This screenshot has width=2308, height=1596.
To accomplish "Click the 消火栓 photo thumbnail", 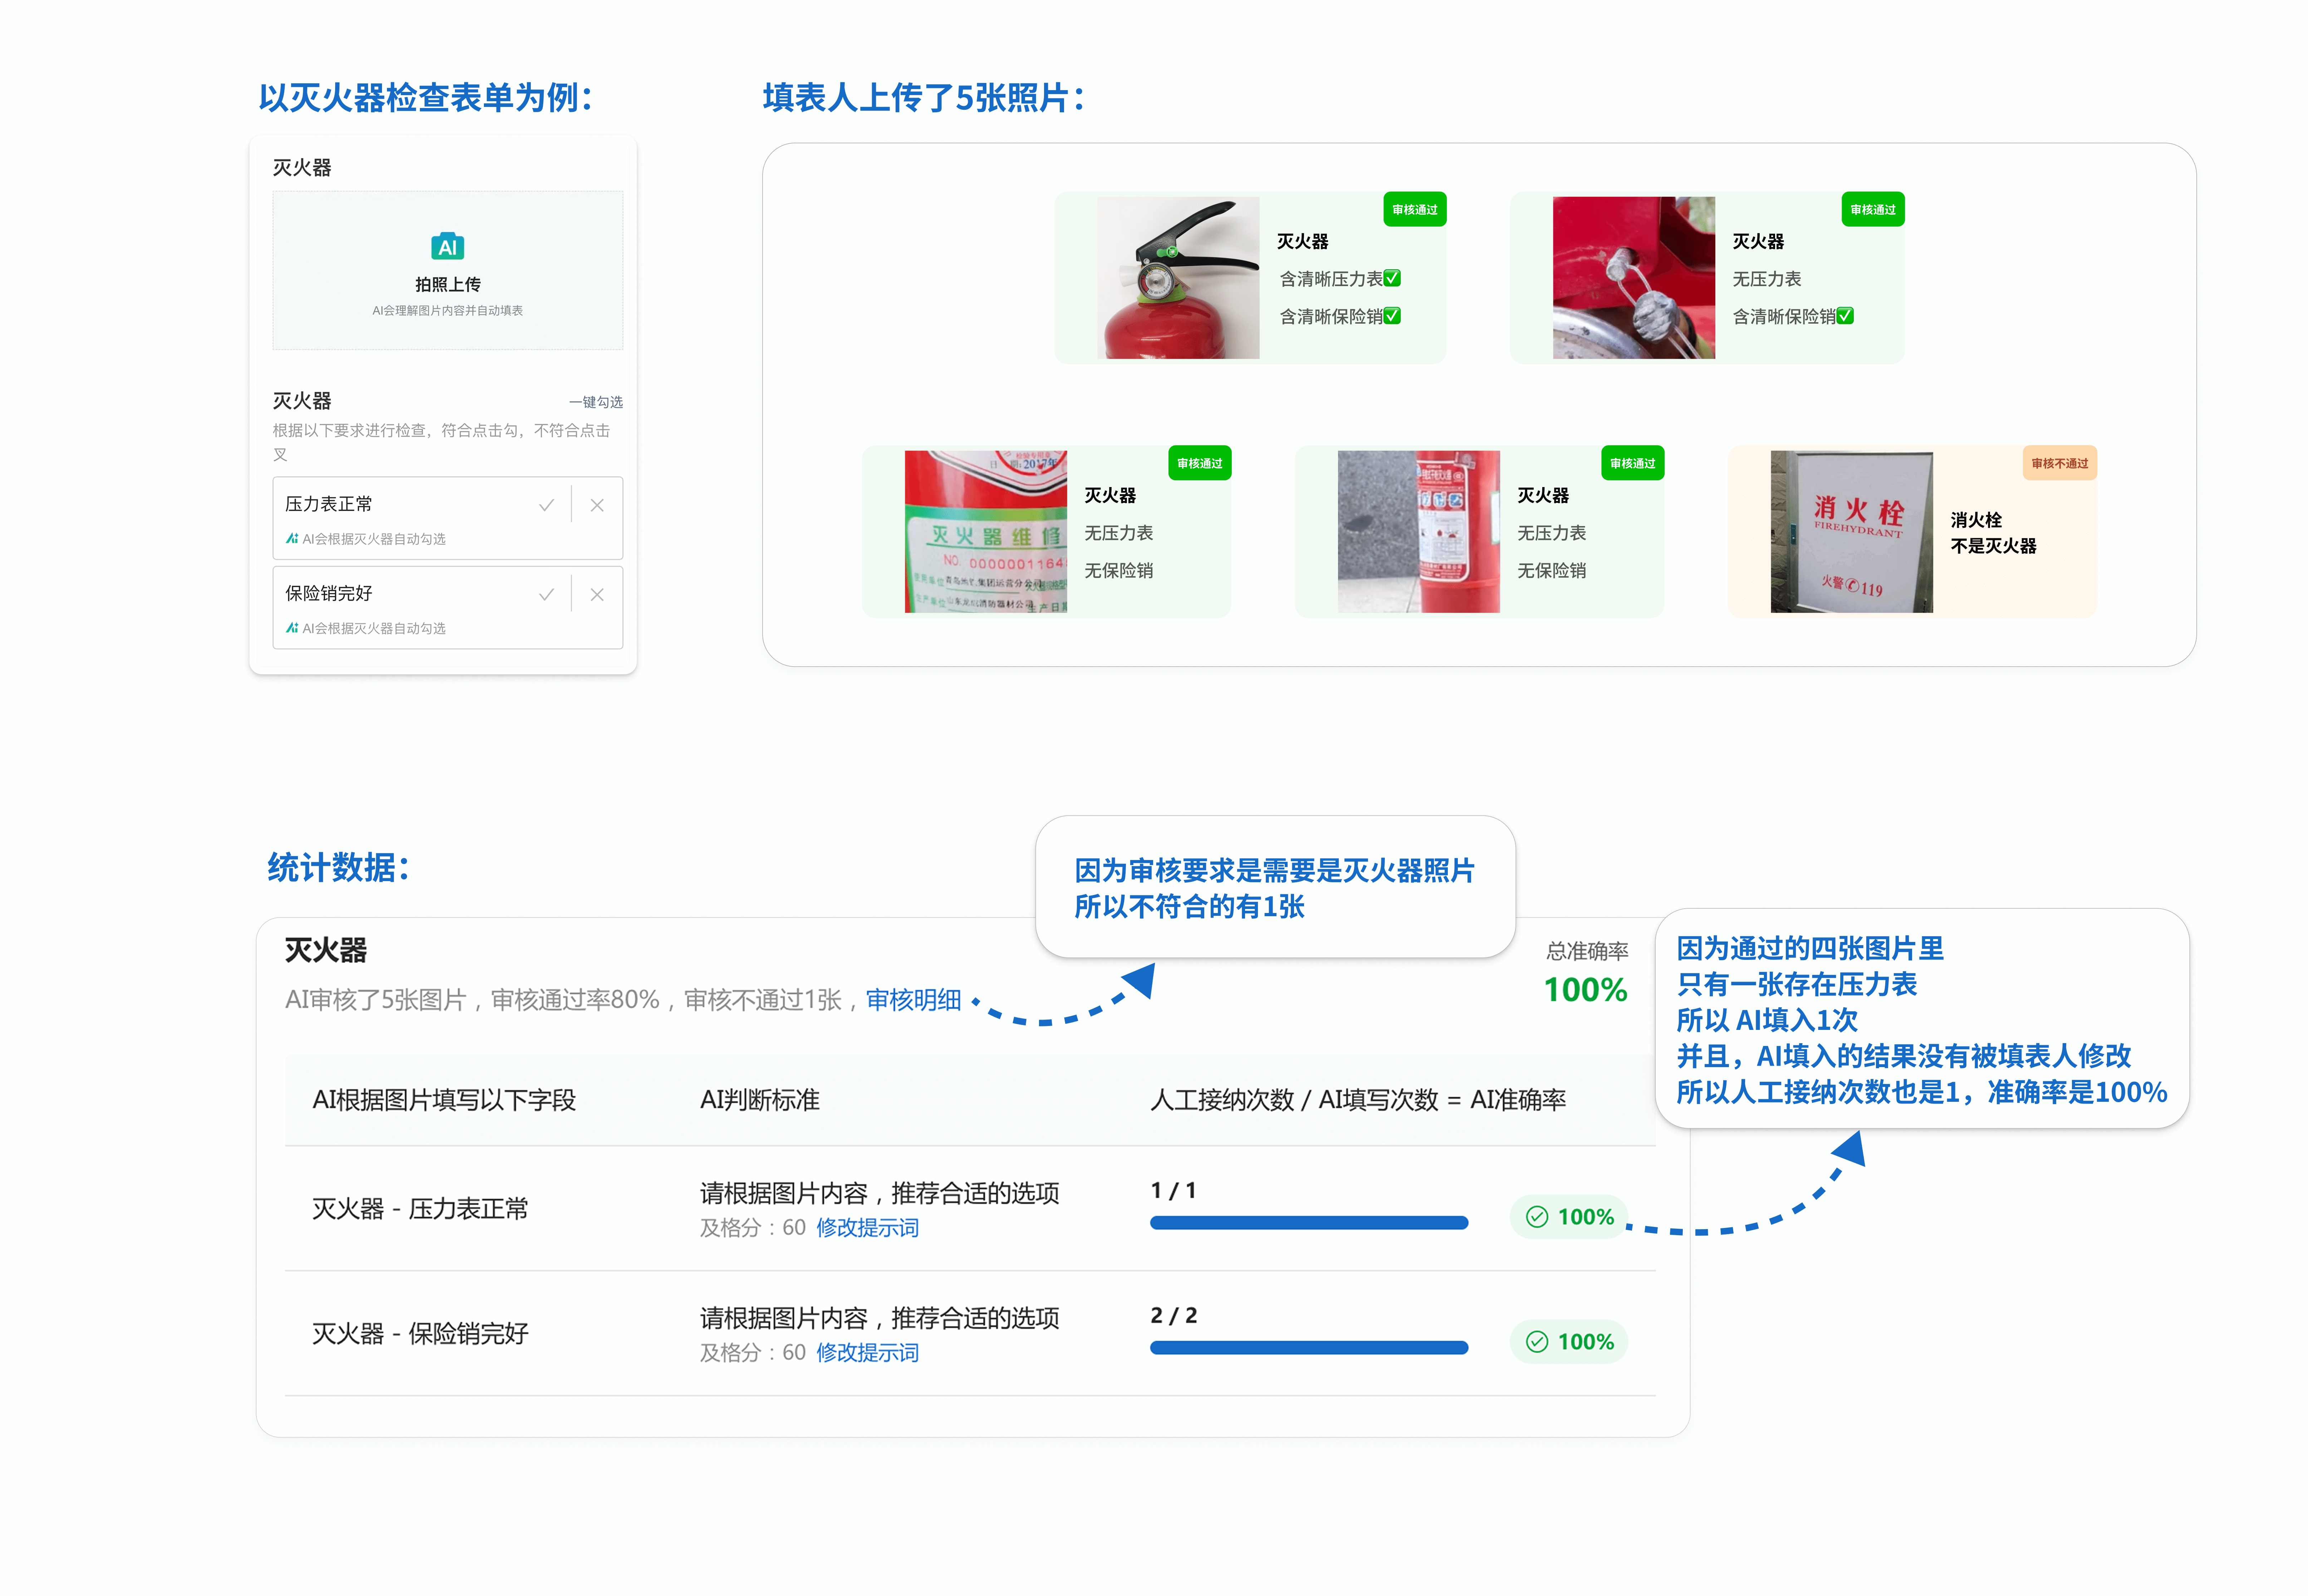I will [1851, 531].
